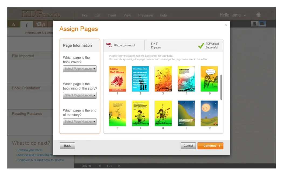The image size is (283, 175).
Task: Click the page thumbnails vertical scrollbar
Action: (x=221, y=87)
